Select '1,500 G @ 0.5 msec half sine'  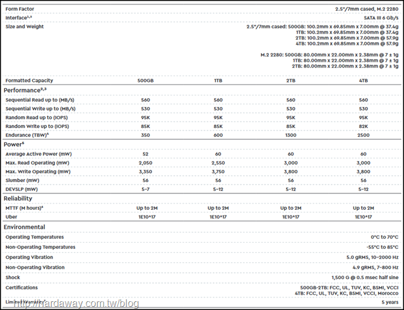[x=365, y=277]
